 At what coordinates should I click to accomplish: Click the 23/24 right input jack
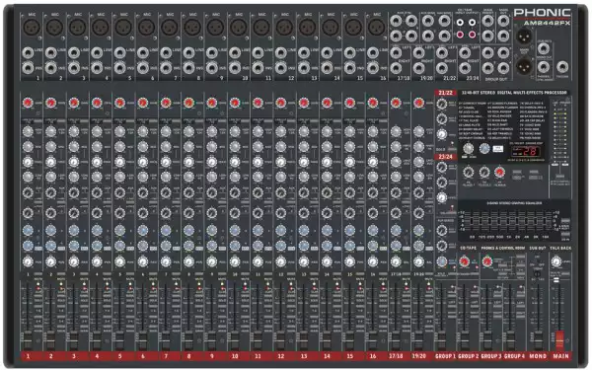[x=465, y=68]
